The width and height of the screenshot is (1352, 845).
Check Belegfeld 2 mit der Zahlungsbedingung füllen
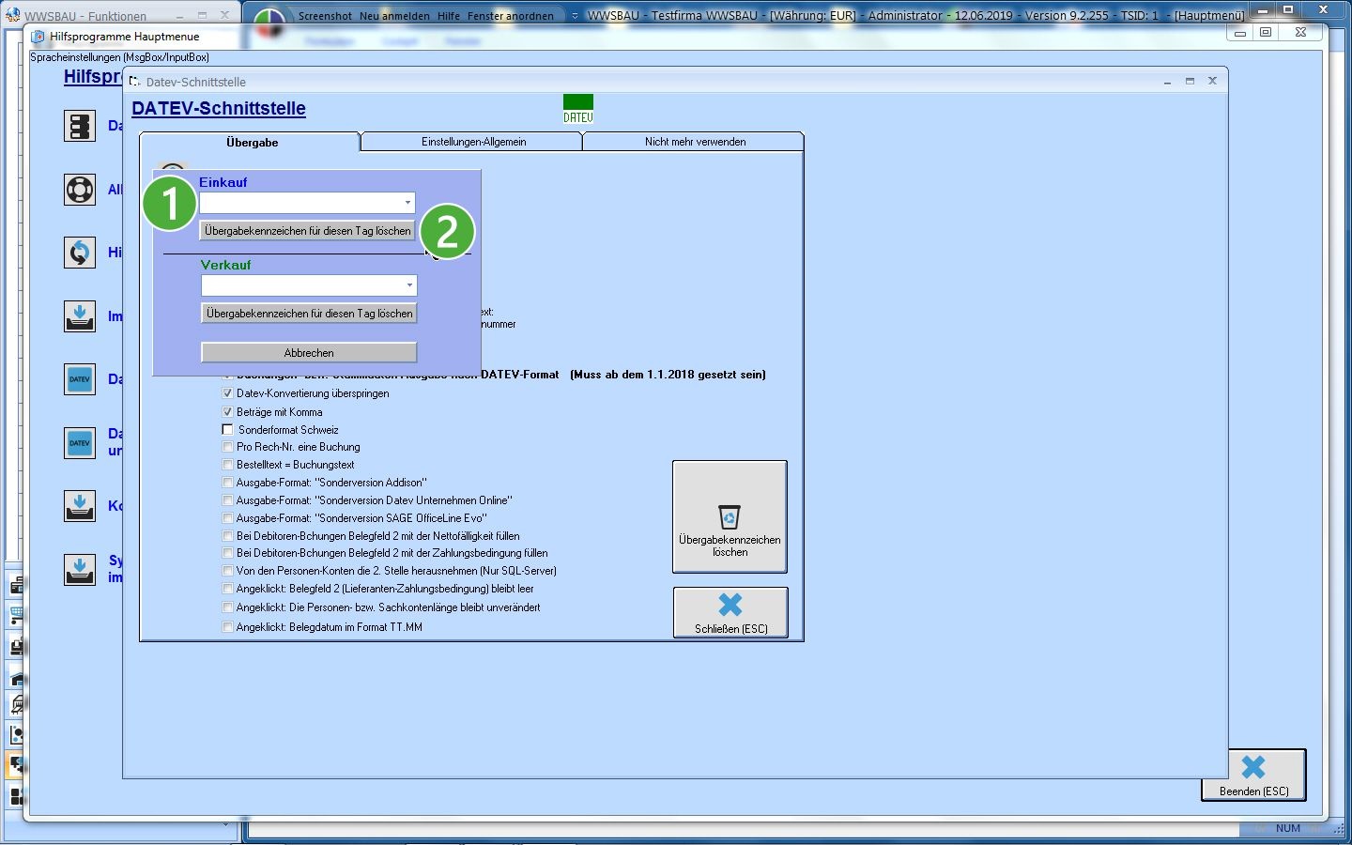(x=227, y=553)
